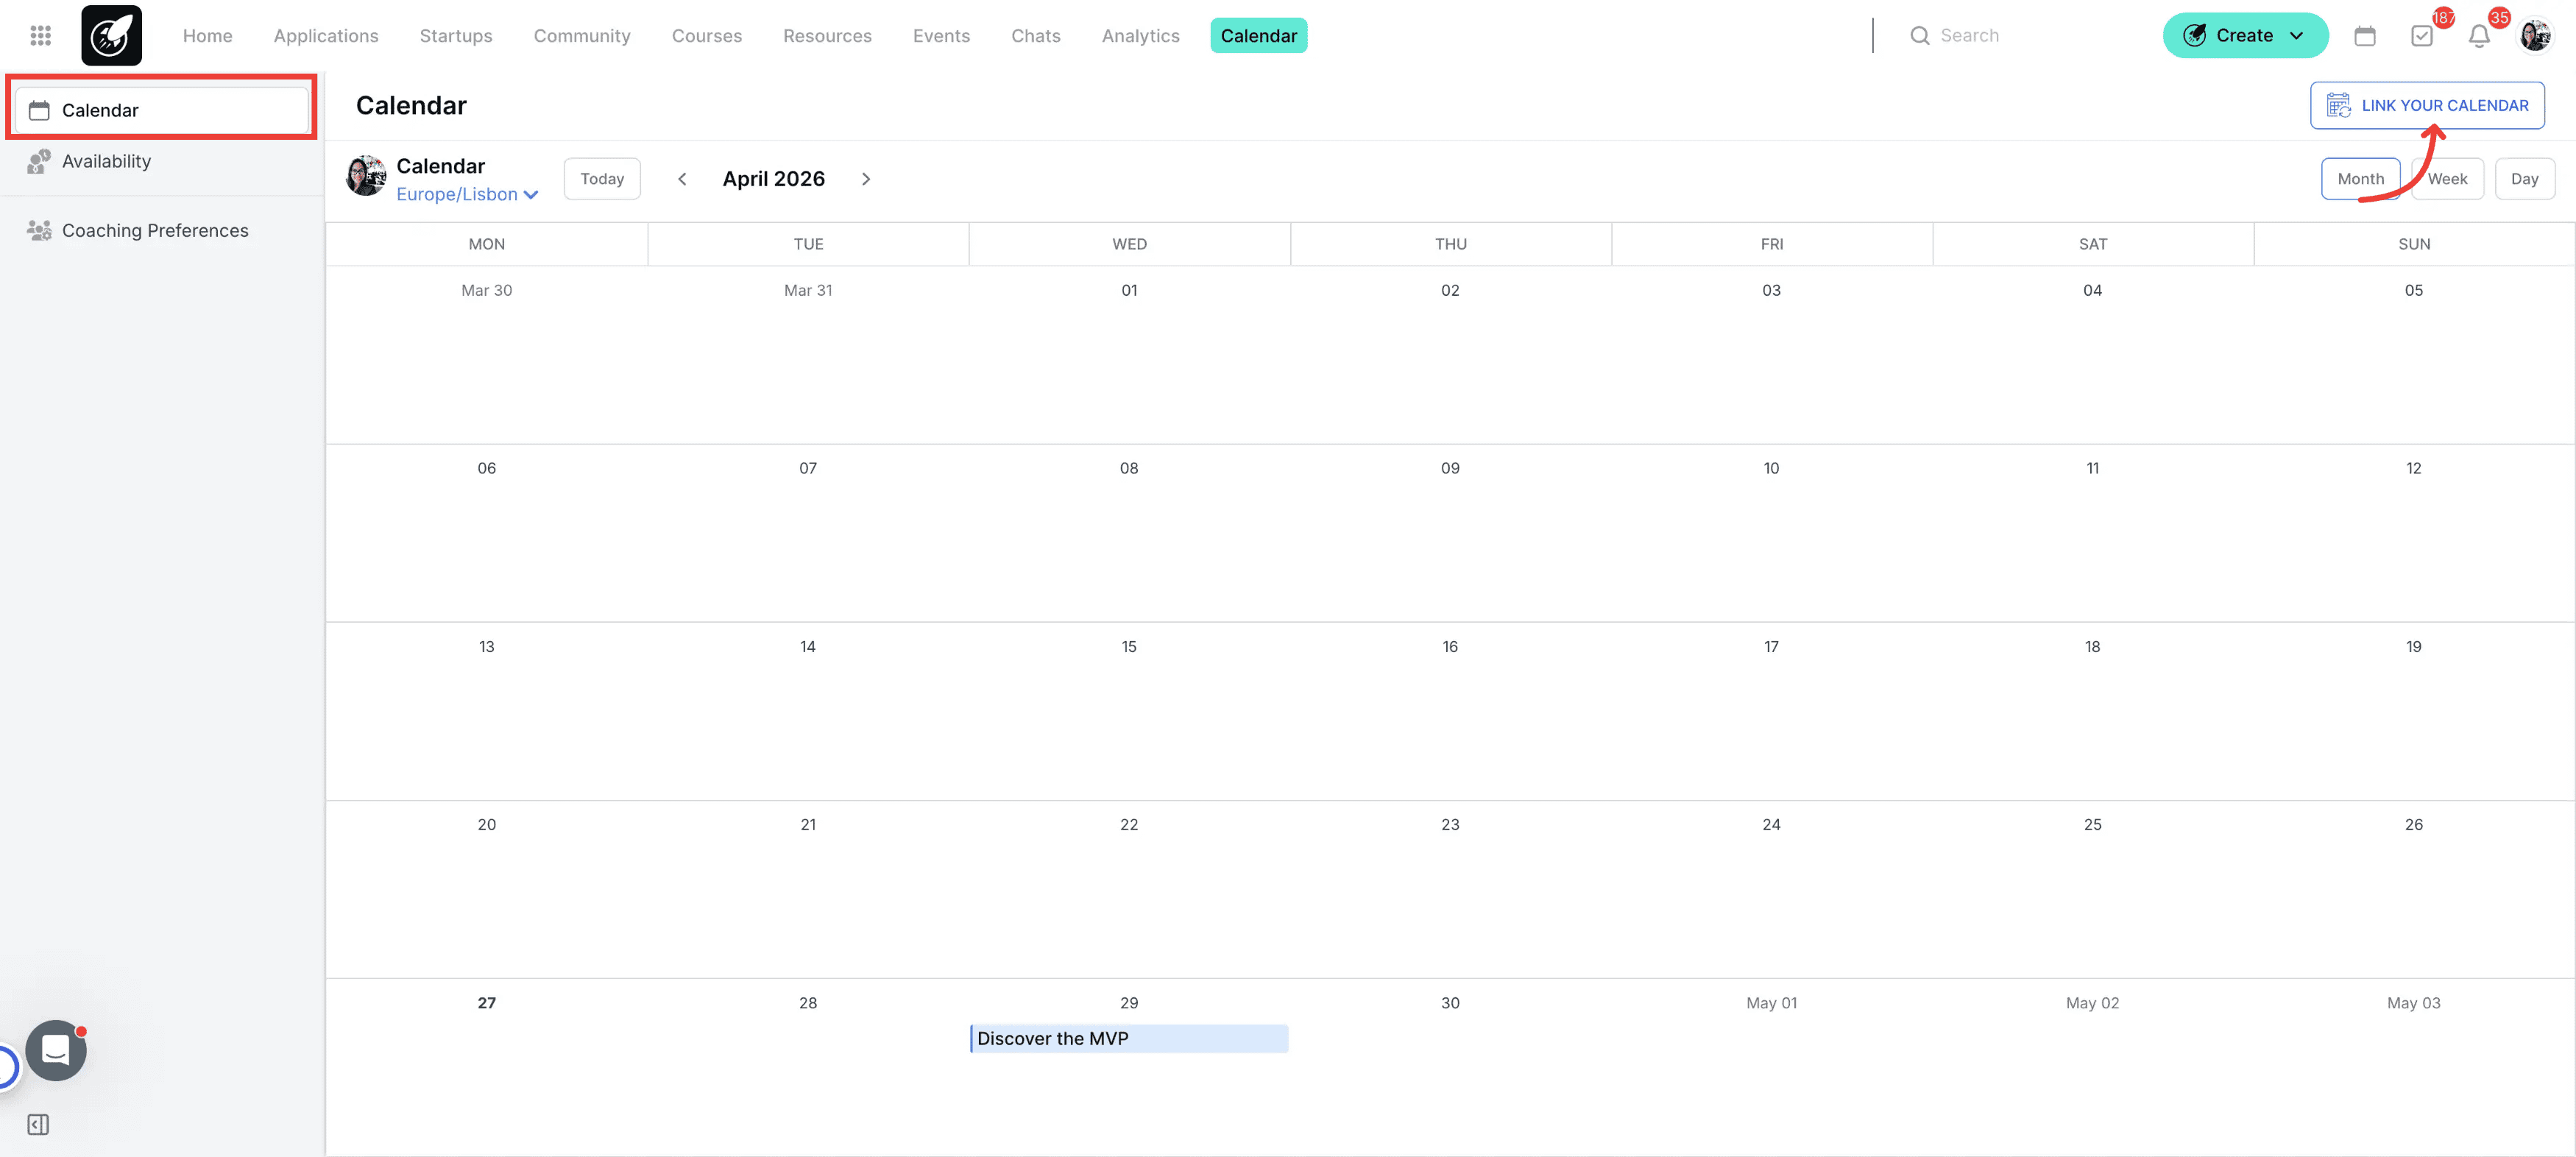The height and width of the screenshot is (1157, 2576).
Task: Open the apps grid launcher icon
Action: [x=40, y=36]
